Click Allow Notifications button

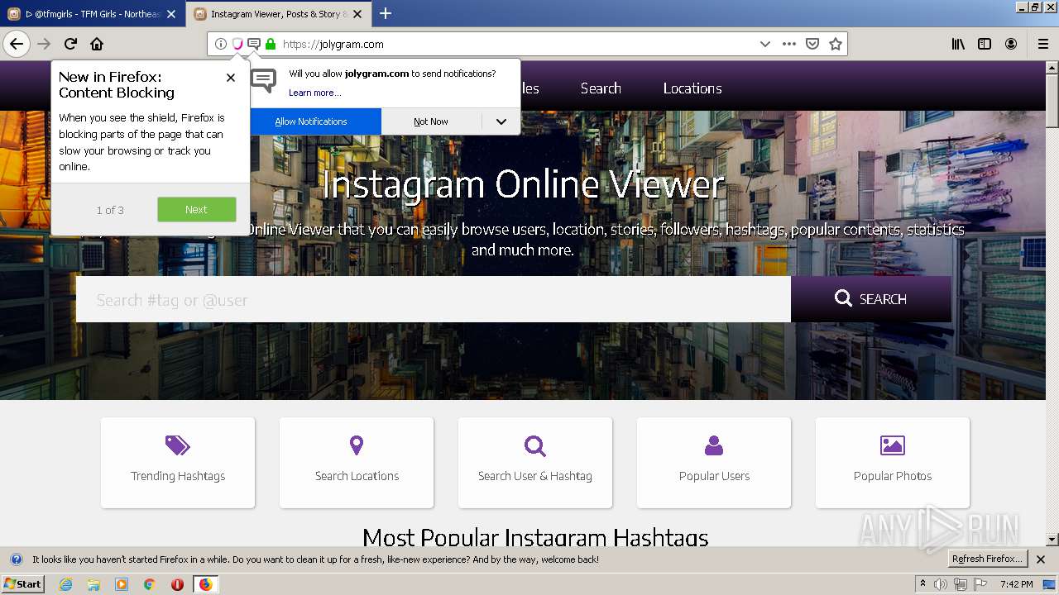pos(315,121)
